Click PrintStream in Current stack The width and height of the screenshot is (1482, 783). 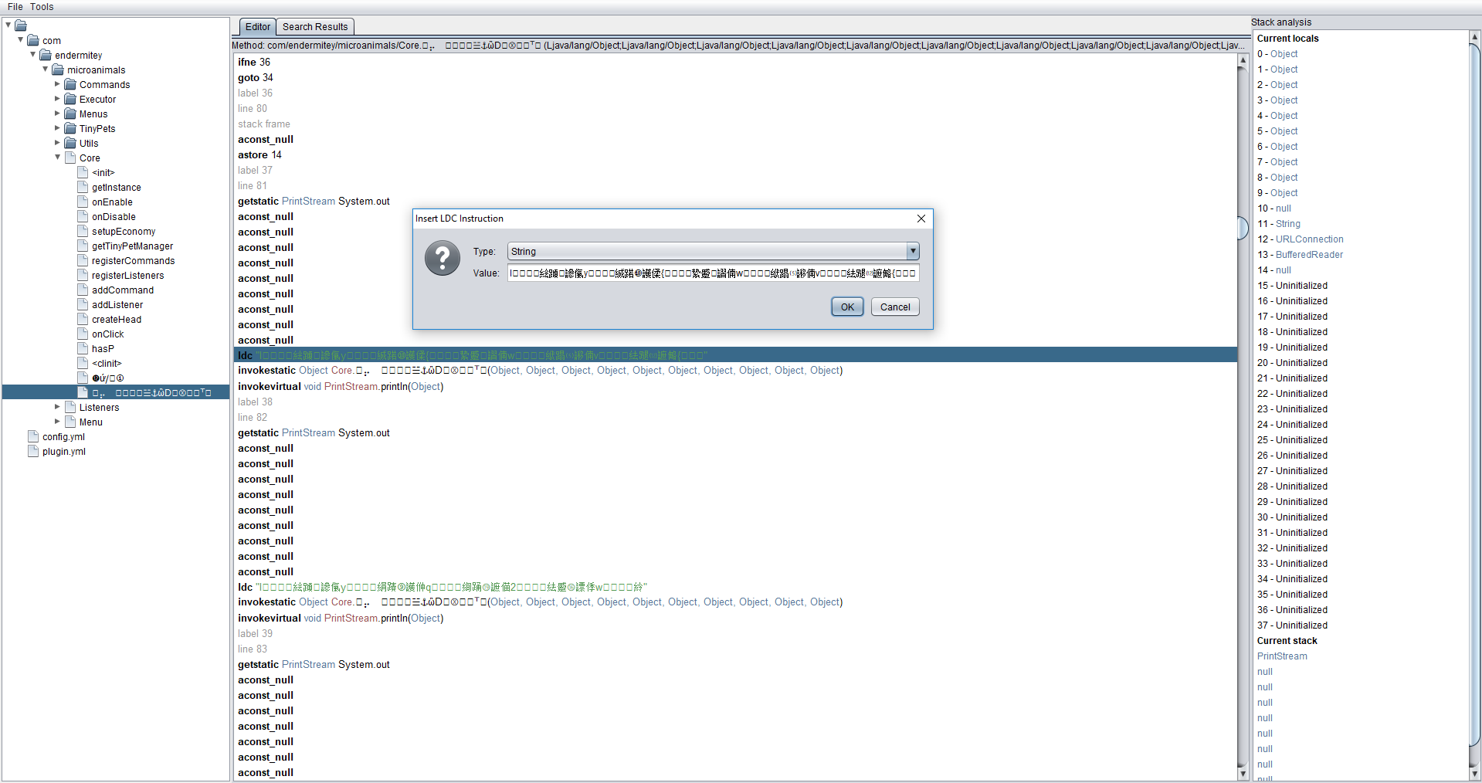click(x=1282, y=656)
